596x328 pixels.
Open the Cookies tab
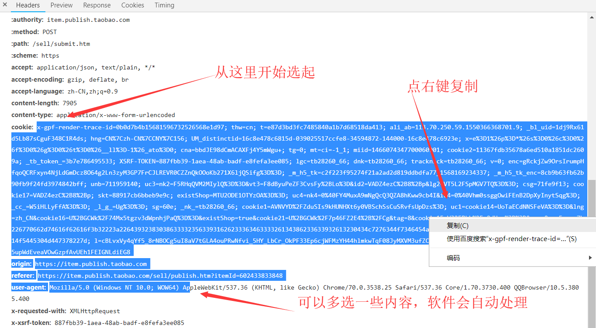coord(133,5)
